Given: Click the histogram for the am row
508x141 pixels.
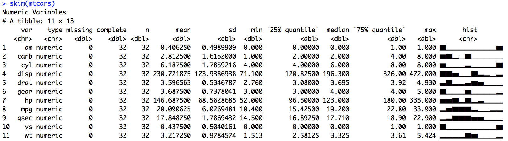Looking at the screenshot, I should coord(471,48).
